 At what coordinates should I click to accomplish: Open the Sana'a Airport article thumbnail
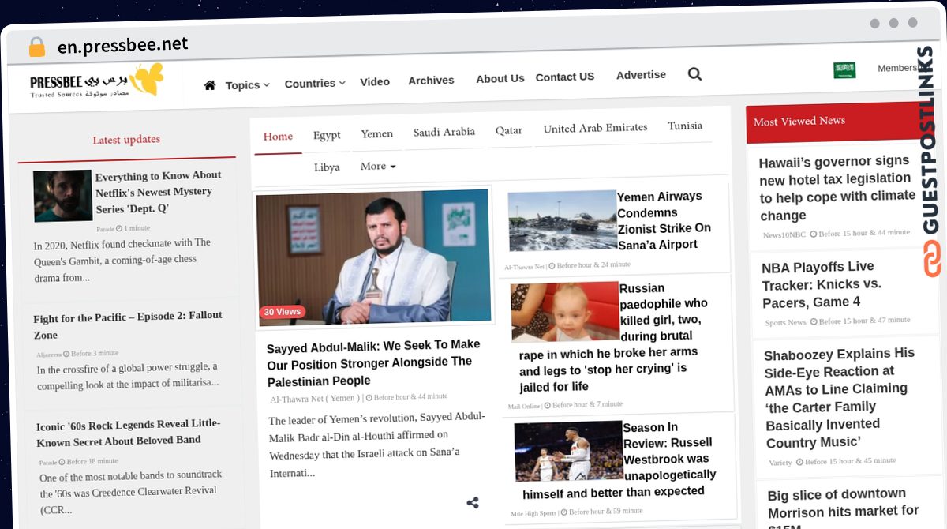click(x=562, y=221)
